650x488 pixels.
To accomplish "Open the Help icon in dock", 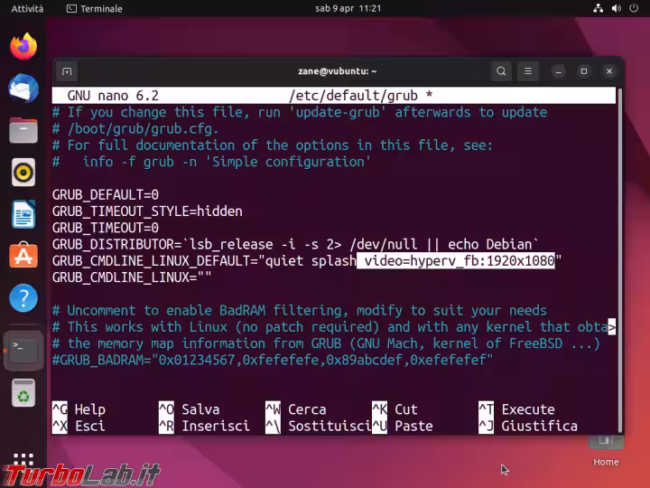I will 23,297.
